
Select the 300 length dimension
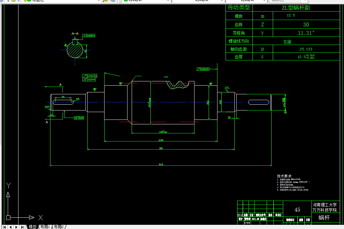(x=161, y=148)
